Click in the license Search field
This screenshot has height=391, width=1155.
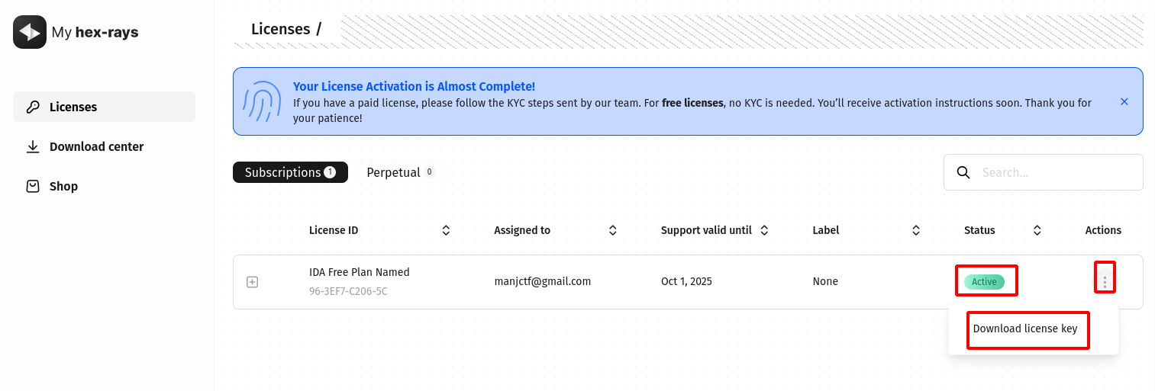pyautogui.click(x=1057, y=172)
